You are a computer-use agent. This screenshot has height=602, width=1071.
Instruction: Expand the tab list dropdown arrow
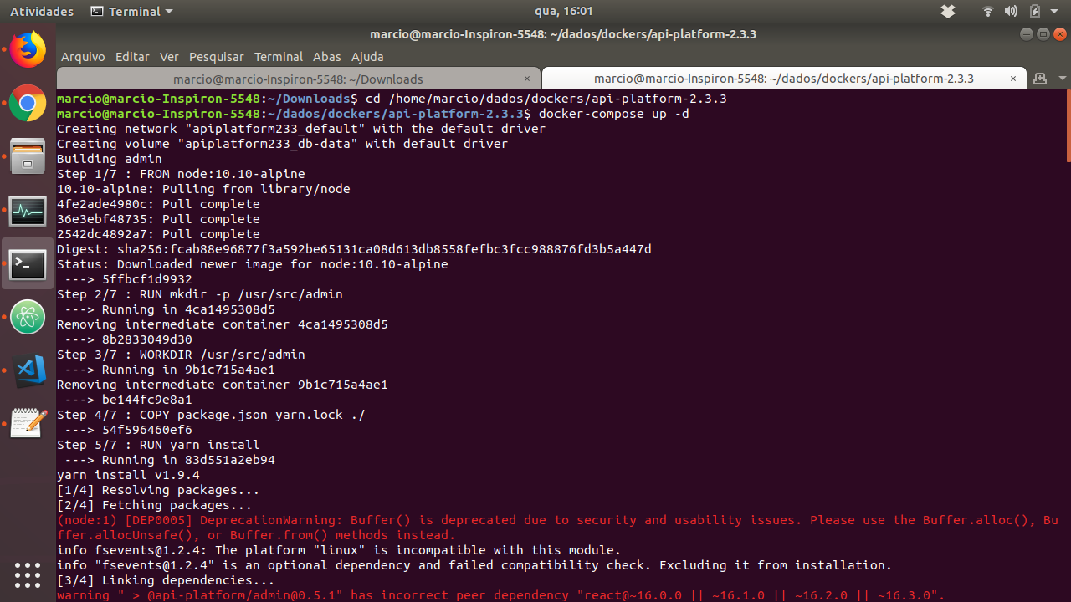[1062, 79]
